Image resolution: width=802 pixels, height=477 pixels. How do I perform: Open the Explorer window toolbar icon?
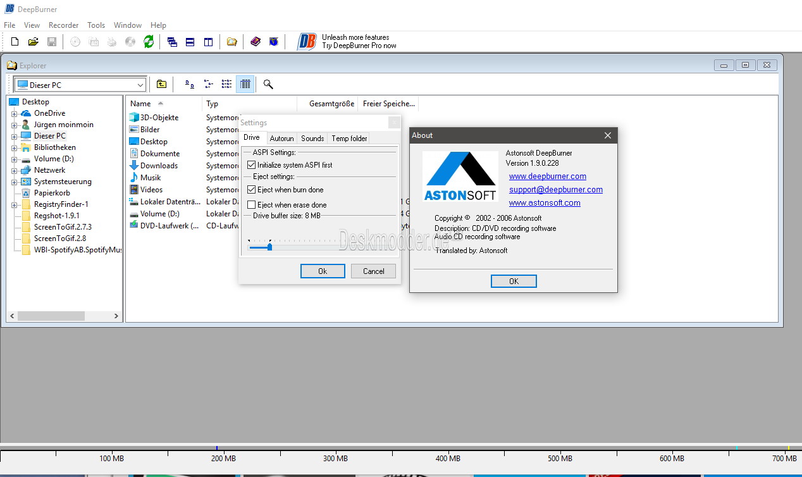click(232, 42)
